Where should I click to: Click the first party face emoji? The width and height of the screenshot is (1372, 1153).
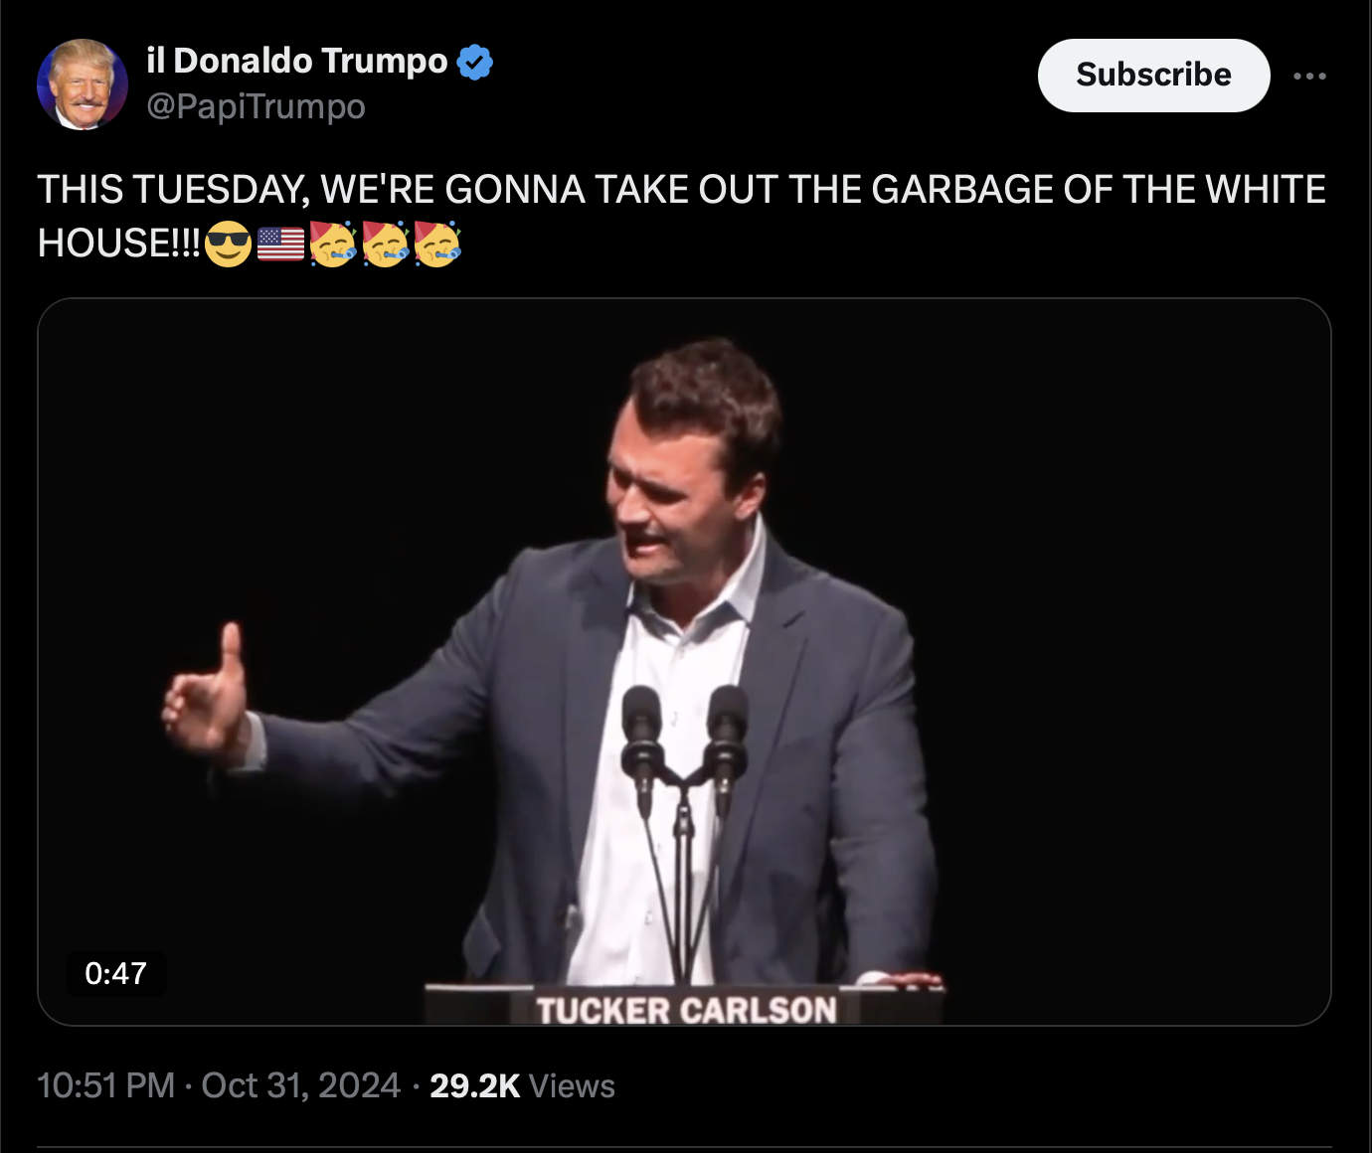pyautogui.click(x=332, y=244)
